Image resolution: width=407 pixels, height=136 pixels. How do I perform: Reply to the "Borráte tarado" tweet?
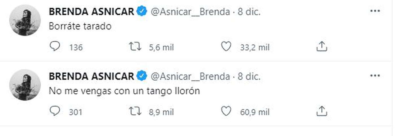[x=55, y=47]
